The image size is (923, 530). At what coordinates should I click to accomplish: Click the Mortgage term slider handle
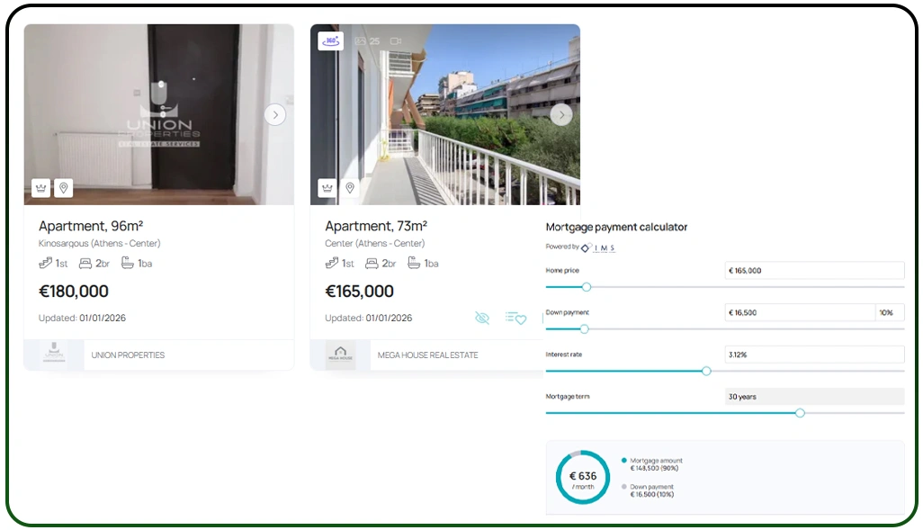click(800, 413)
